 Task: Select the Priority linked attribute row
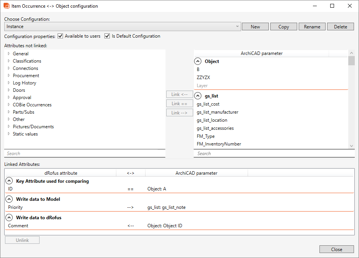[15, 207]
